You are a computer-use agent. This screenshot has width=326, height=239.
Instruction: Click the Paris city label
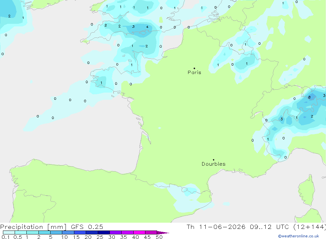pos(194,72)
